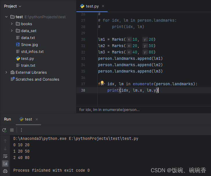Jump up the stack trace arrow
This screenshot has height=176, width=211.
pos(5,141)
